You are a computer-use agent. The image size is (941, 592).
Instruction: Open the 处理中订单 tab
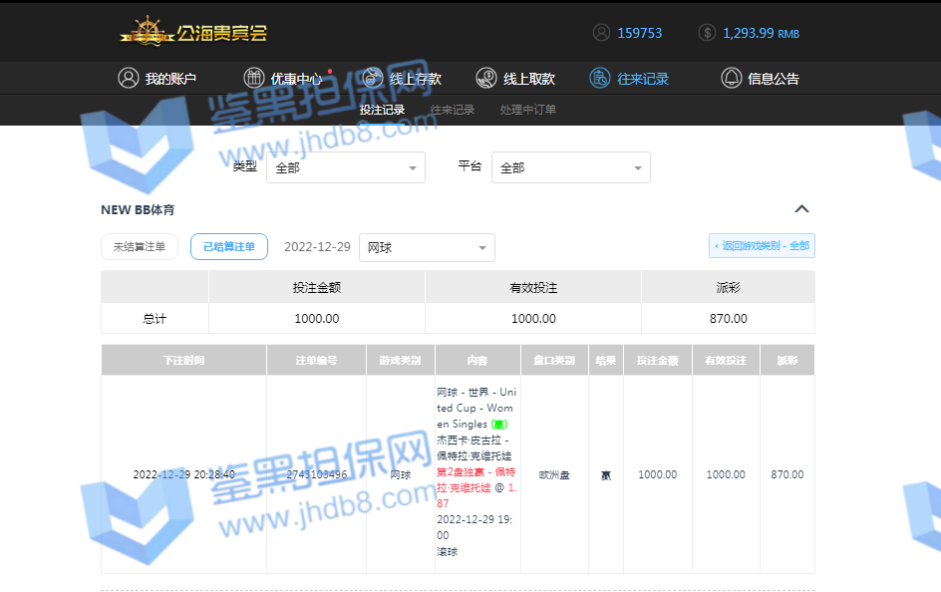pos(528,110)
